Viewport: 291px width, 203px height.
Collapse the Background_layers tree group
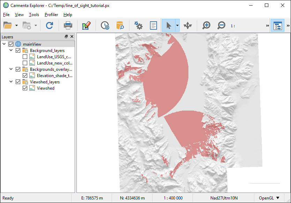(x=11, y=51)
